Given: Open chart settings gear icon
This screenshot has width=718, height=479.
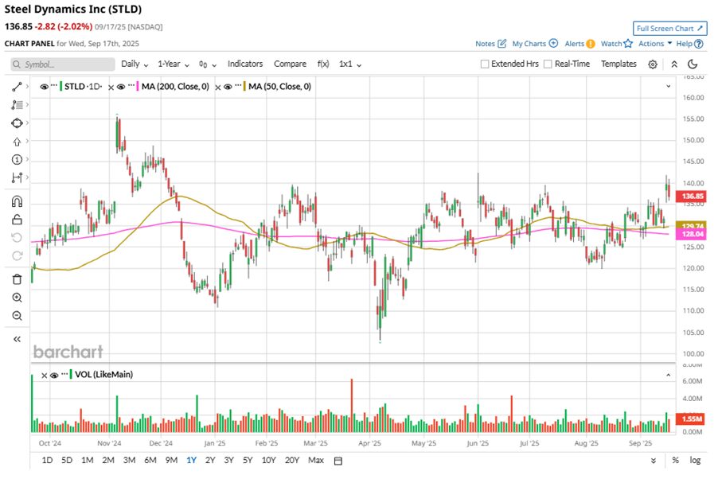Looking at the screenshot, I should click(x=653, y=64).
